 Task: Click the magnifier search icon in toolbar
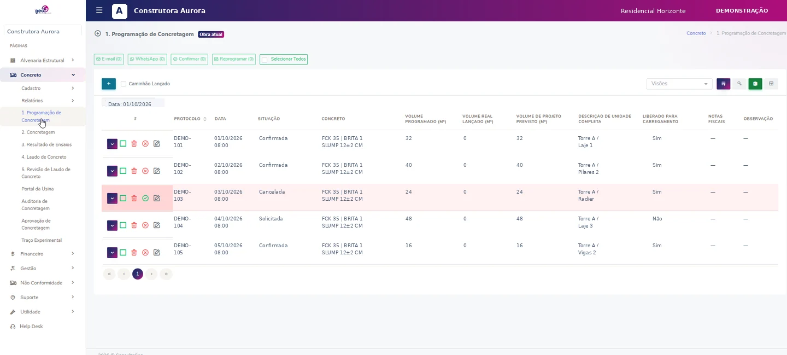[x=739, y=84]
